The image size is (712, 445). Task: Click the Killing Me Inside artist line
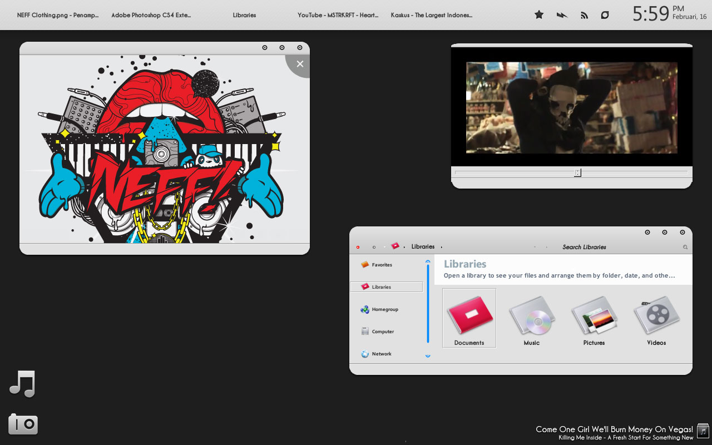(626, 438)
